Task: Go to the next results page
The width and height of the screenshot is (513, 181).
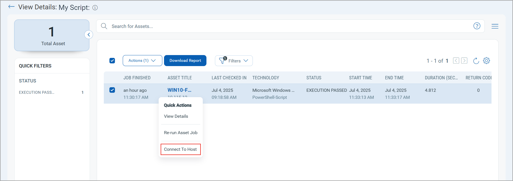Action: click(x=464, y=61)
